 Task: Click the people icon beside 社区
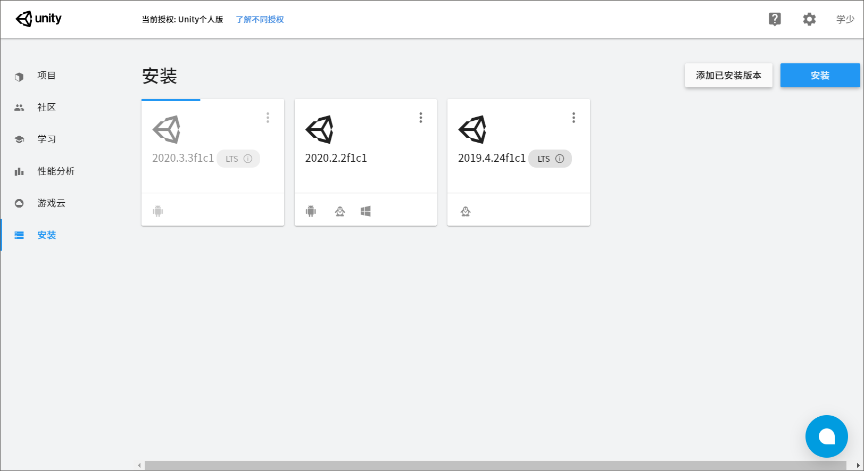[x=19, y=108]
